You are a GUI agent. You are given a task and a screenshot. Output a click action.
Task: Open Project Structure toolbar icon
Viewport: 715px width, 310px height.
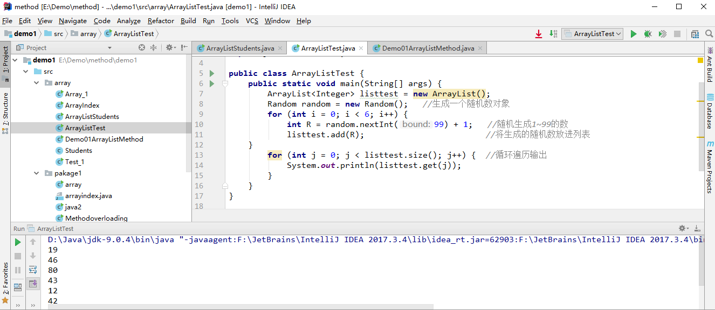coord(695,34)
